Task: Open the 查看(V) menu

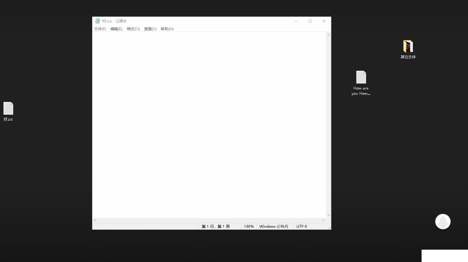Action: 150,29
